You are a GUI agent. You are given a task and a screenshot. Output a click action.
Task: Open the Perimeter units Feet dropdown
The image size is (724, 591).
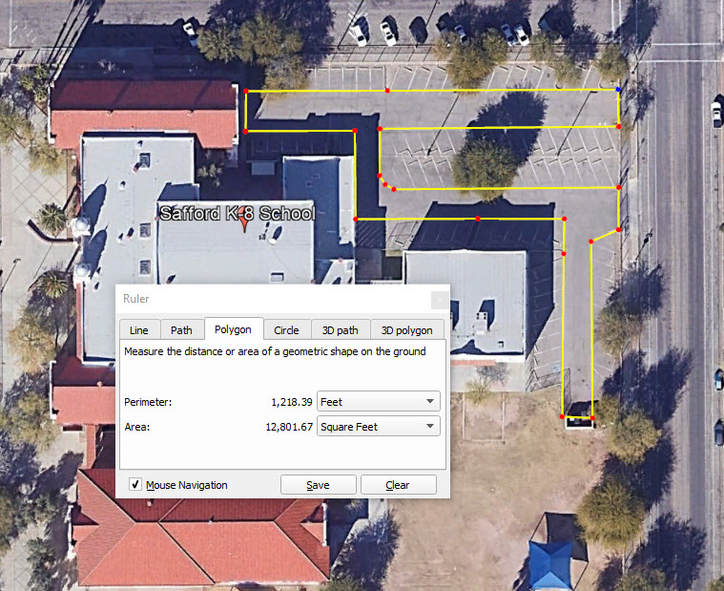pos(378,402)
